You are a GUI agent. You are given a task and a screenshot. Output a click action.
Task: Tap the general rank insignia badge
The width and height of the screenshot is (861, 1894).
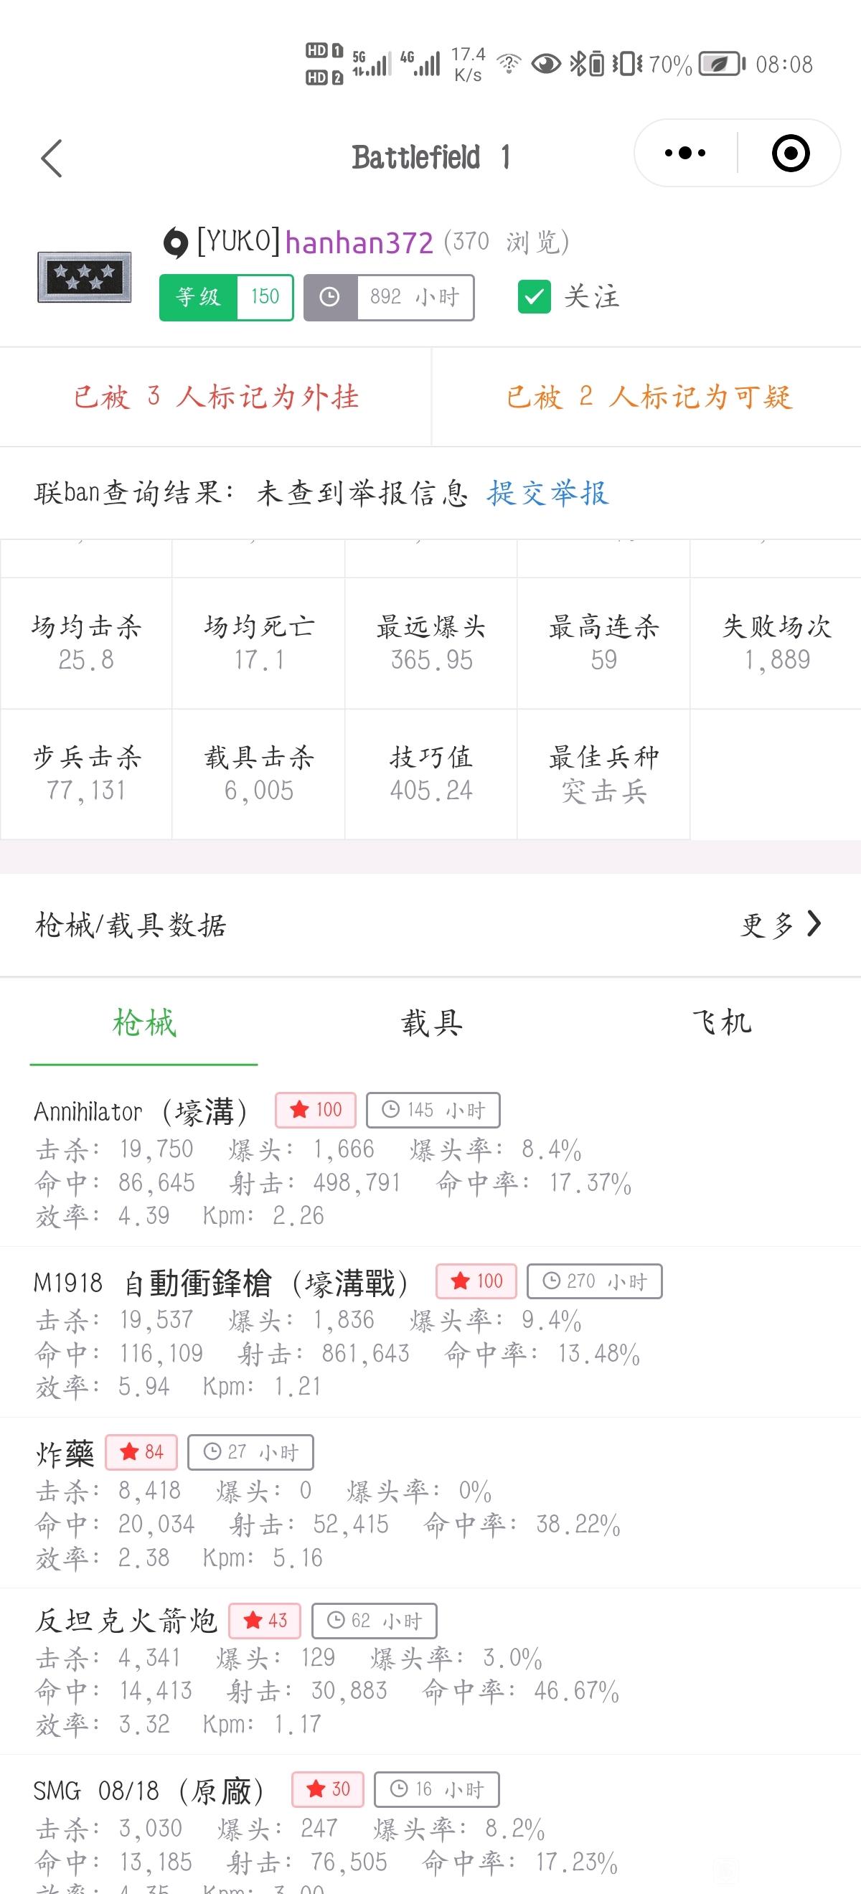pyautogui.click(x=85, y=277)
